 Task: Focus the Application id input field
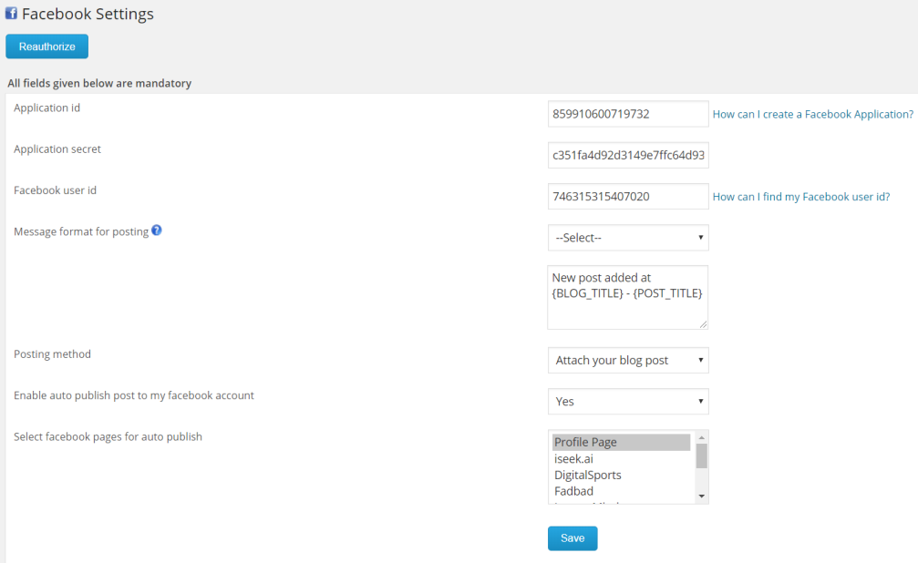(627, 114)
